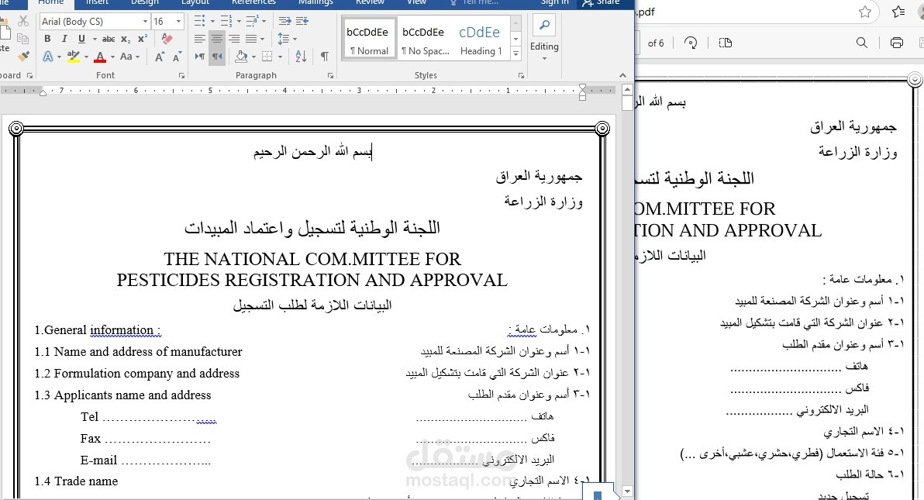This screenshot has width=924, height=500.
Task: Expand the numbering list dropdown arrow
Action: click(x=239, y=21)
